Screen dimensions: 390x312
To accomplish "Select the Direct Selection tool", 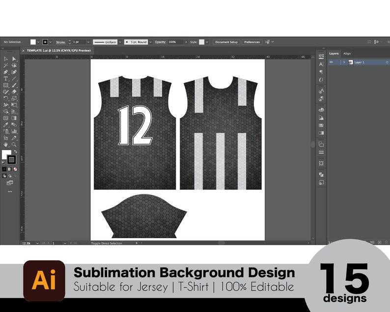I will (14, 59).
